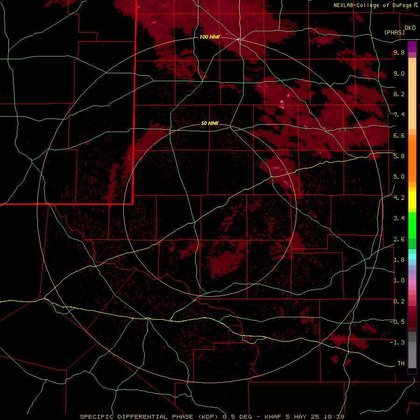Click the 1.8 scale value
The height and width of the screenshot is (420, 420).
coord(399,260)
